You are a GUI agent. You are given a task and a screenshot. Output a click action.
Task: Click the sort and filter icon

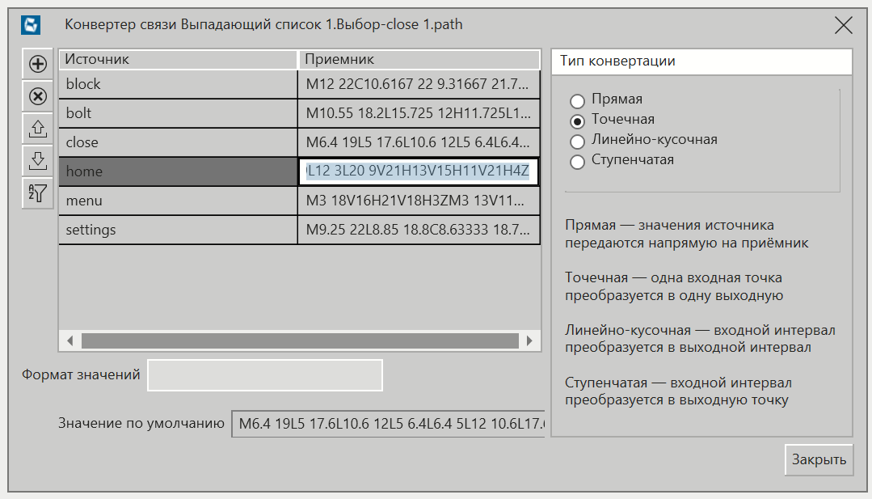(x=37, y=193)
